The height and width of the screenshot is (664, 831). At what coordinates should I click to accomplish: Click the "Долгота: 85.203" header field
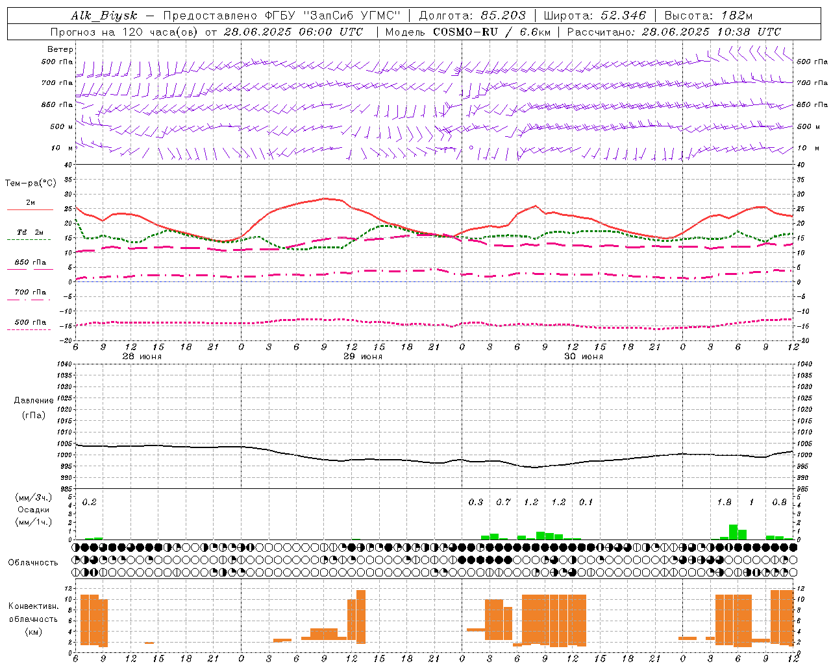click(473, 16)
